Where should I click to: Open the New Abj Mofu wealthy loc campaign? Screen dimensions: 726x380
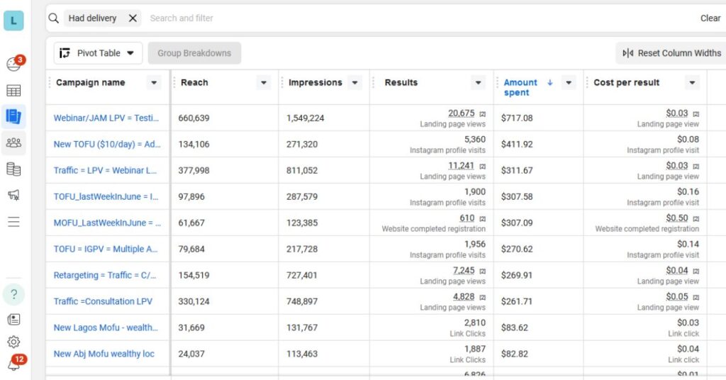(104, 354)
